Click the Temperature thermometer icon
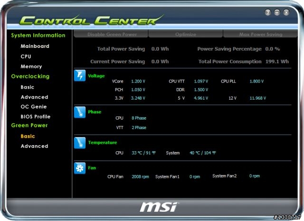Image resolution: width=304 pixels, height=221 pixels. 80,143
